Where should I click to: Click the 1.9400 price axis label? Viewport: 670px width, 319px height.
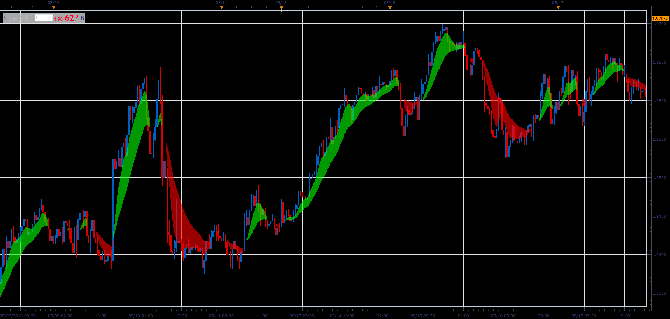659,255
